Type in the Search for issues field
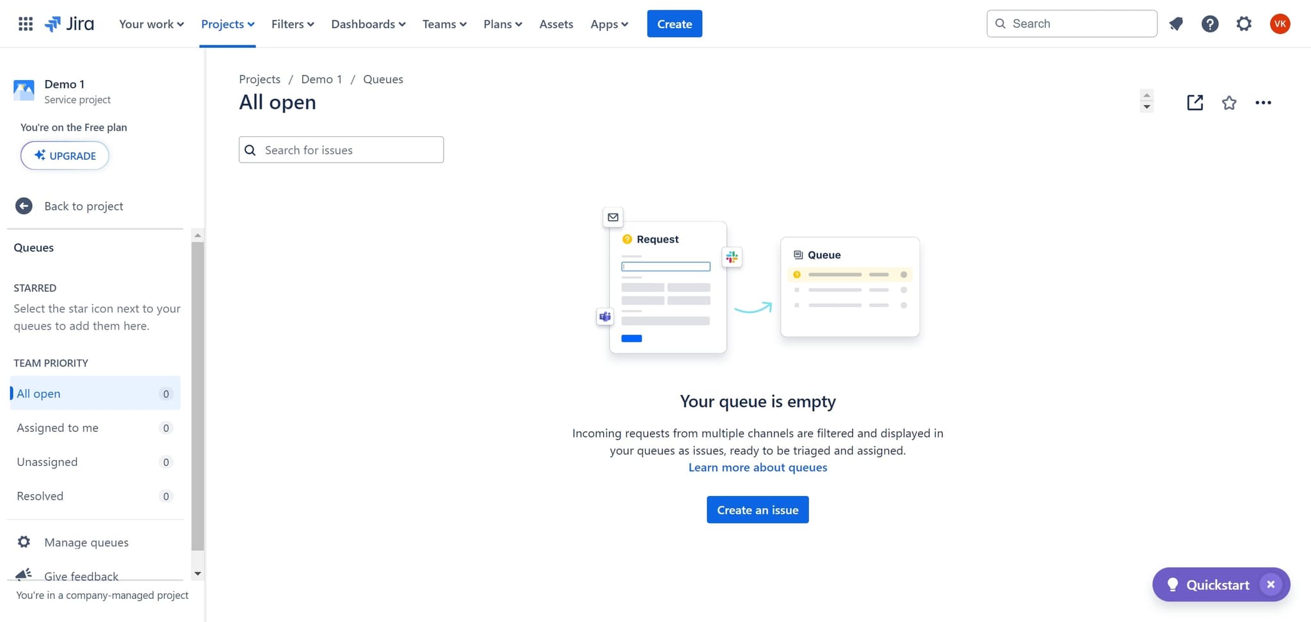This screenshot has height=622, width=1311. coord(341,150)
